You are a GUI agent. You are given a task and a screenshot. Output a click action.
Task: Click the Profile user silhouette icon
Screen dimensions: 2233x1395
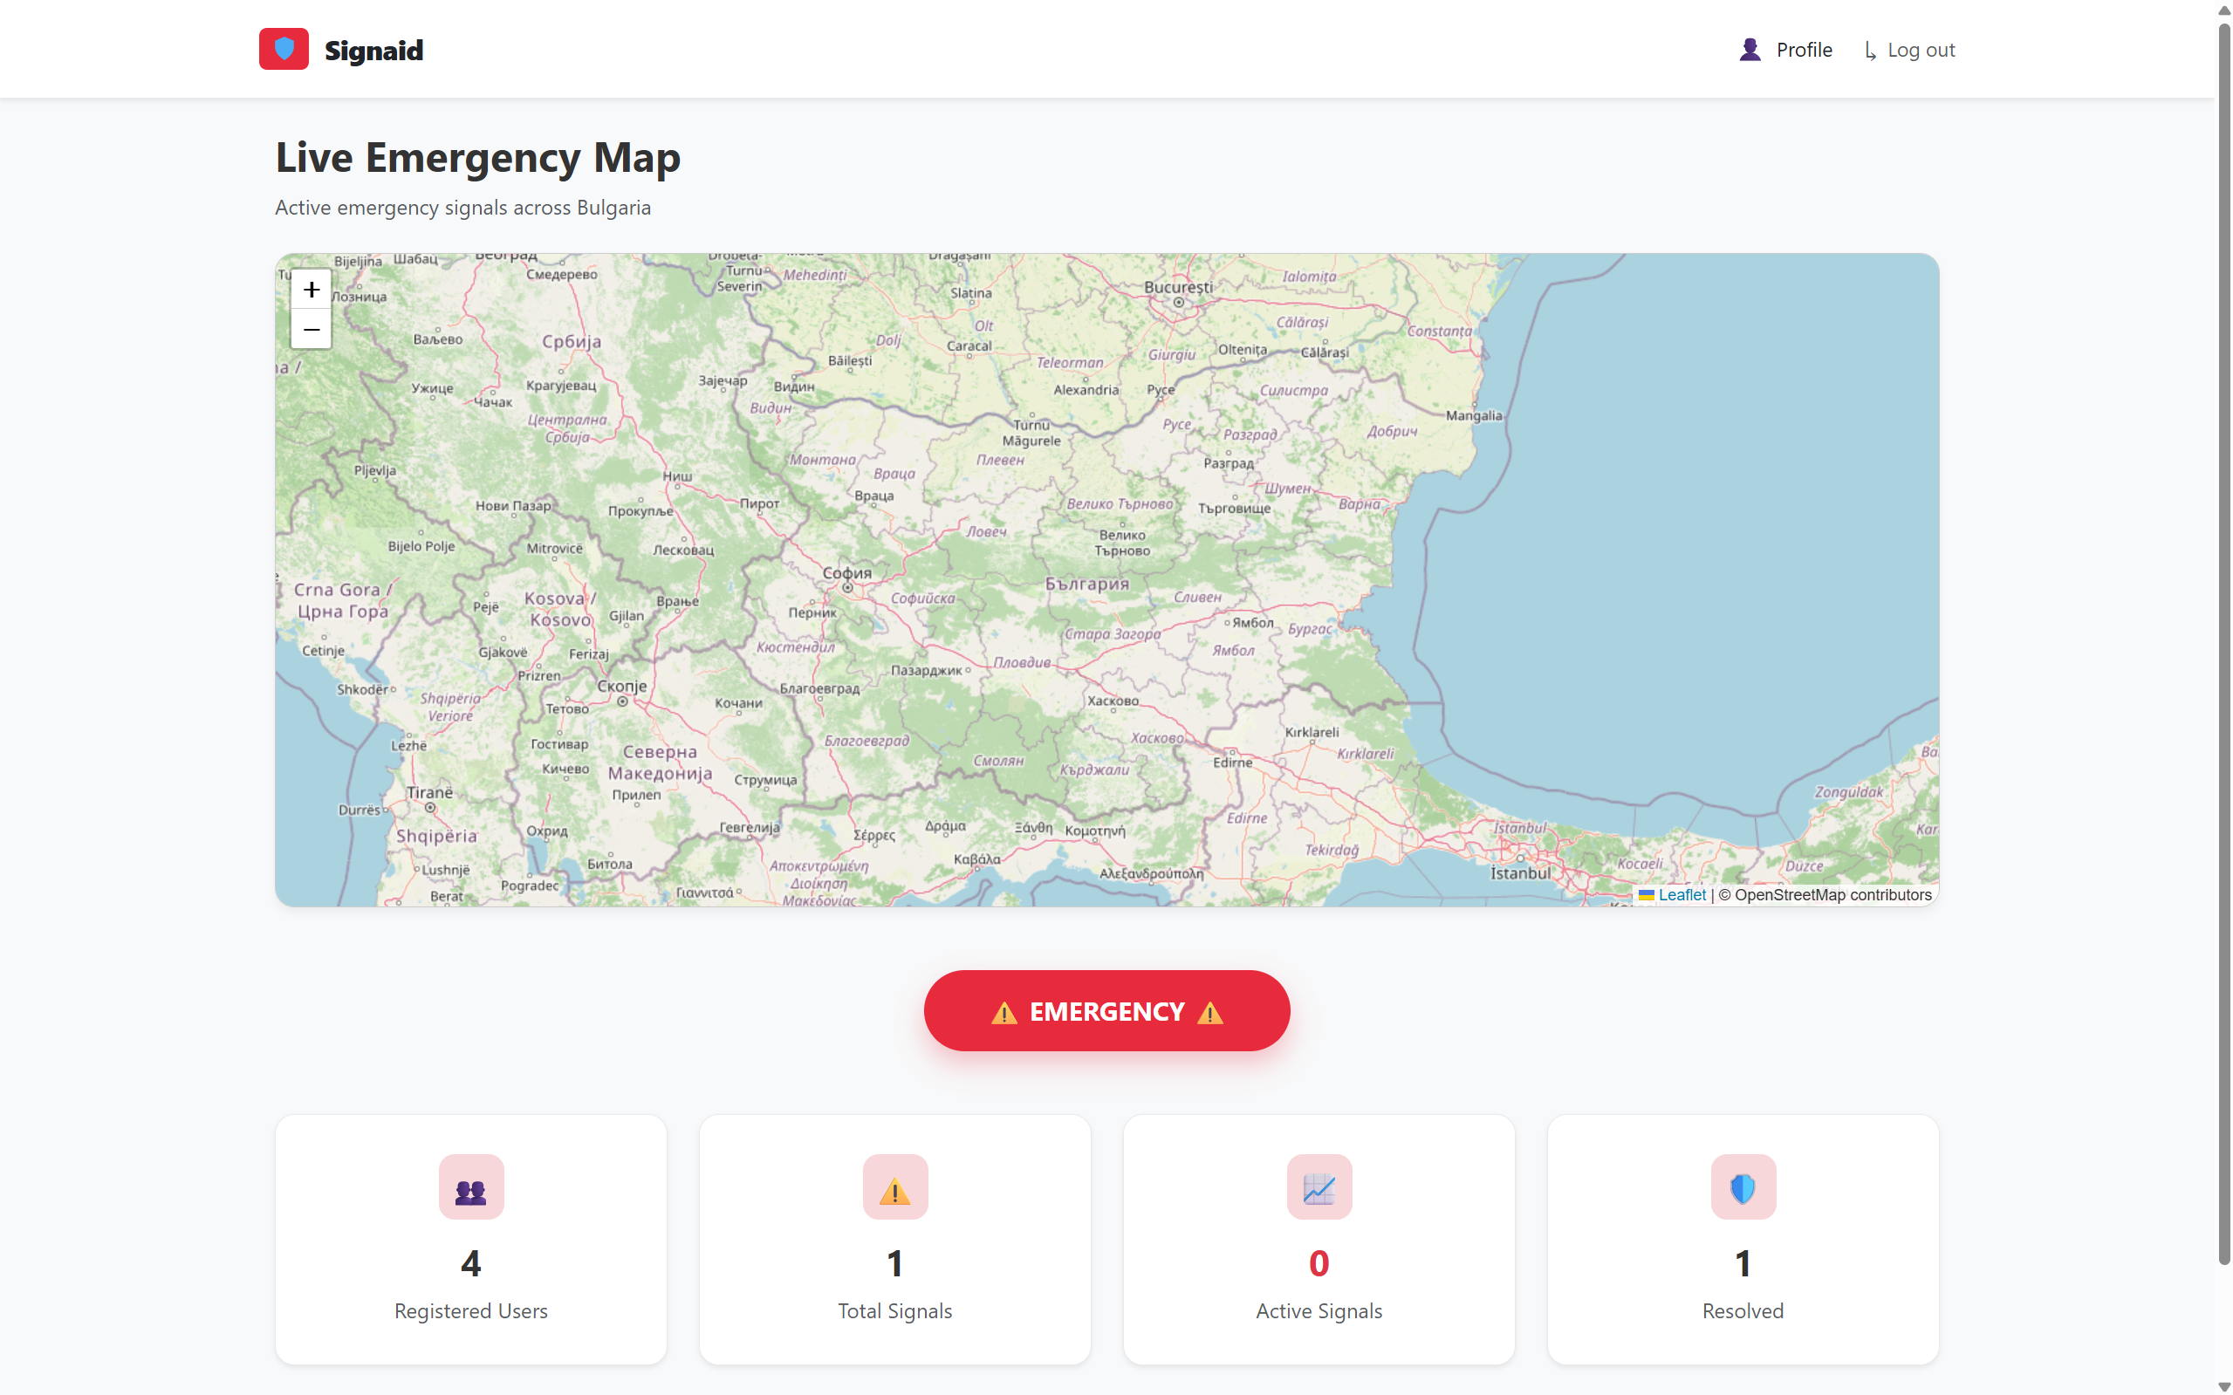click(x=1750, y=50)
